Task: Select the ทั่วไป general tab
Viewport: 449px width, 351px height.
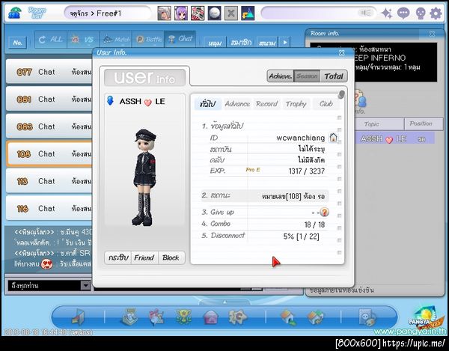Action: pyautogui.click(x=208, y=103)
